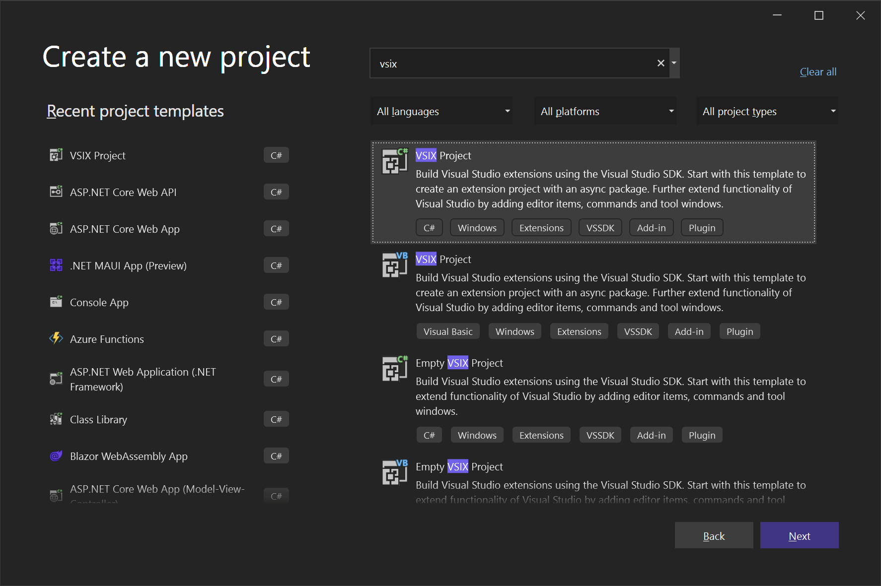
Task: Click the Azure Functions lightning icon
Action: [56, 338]
